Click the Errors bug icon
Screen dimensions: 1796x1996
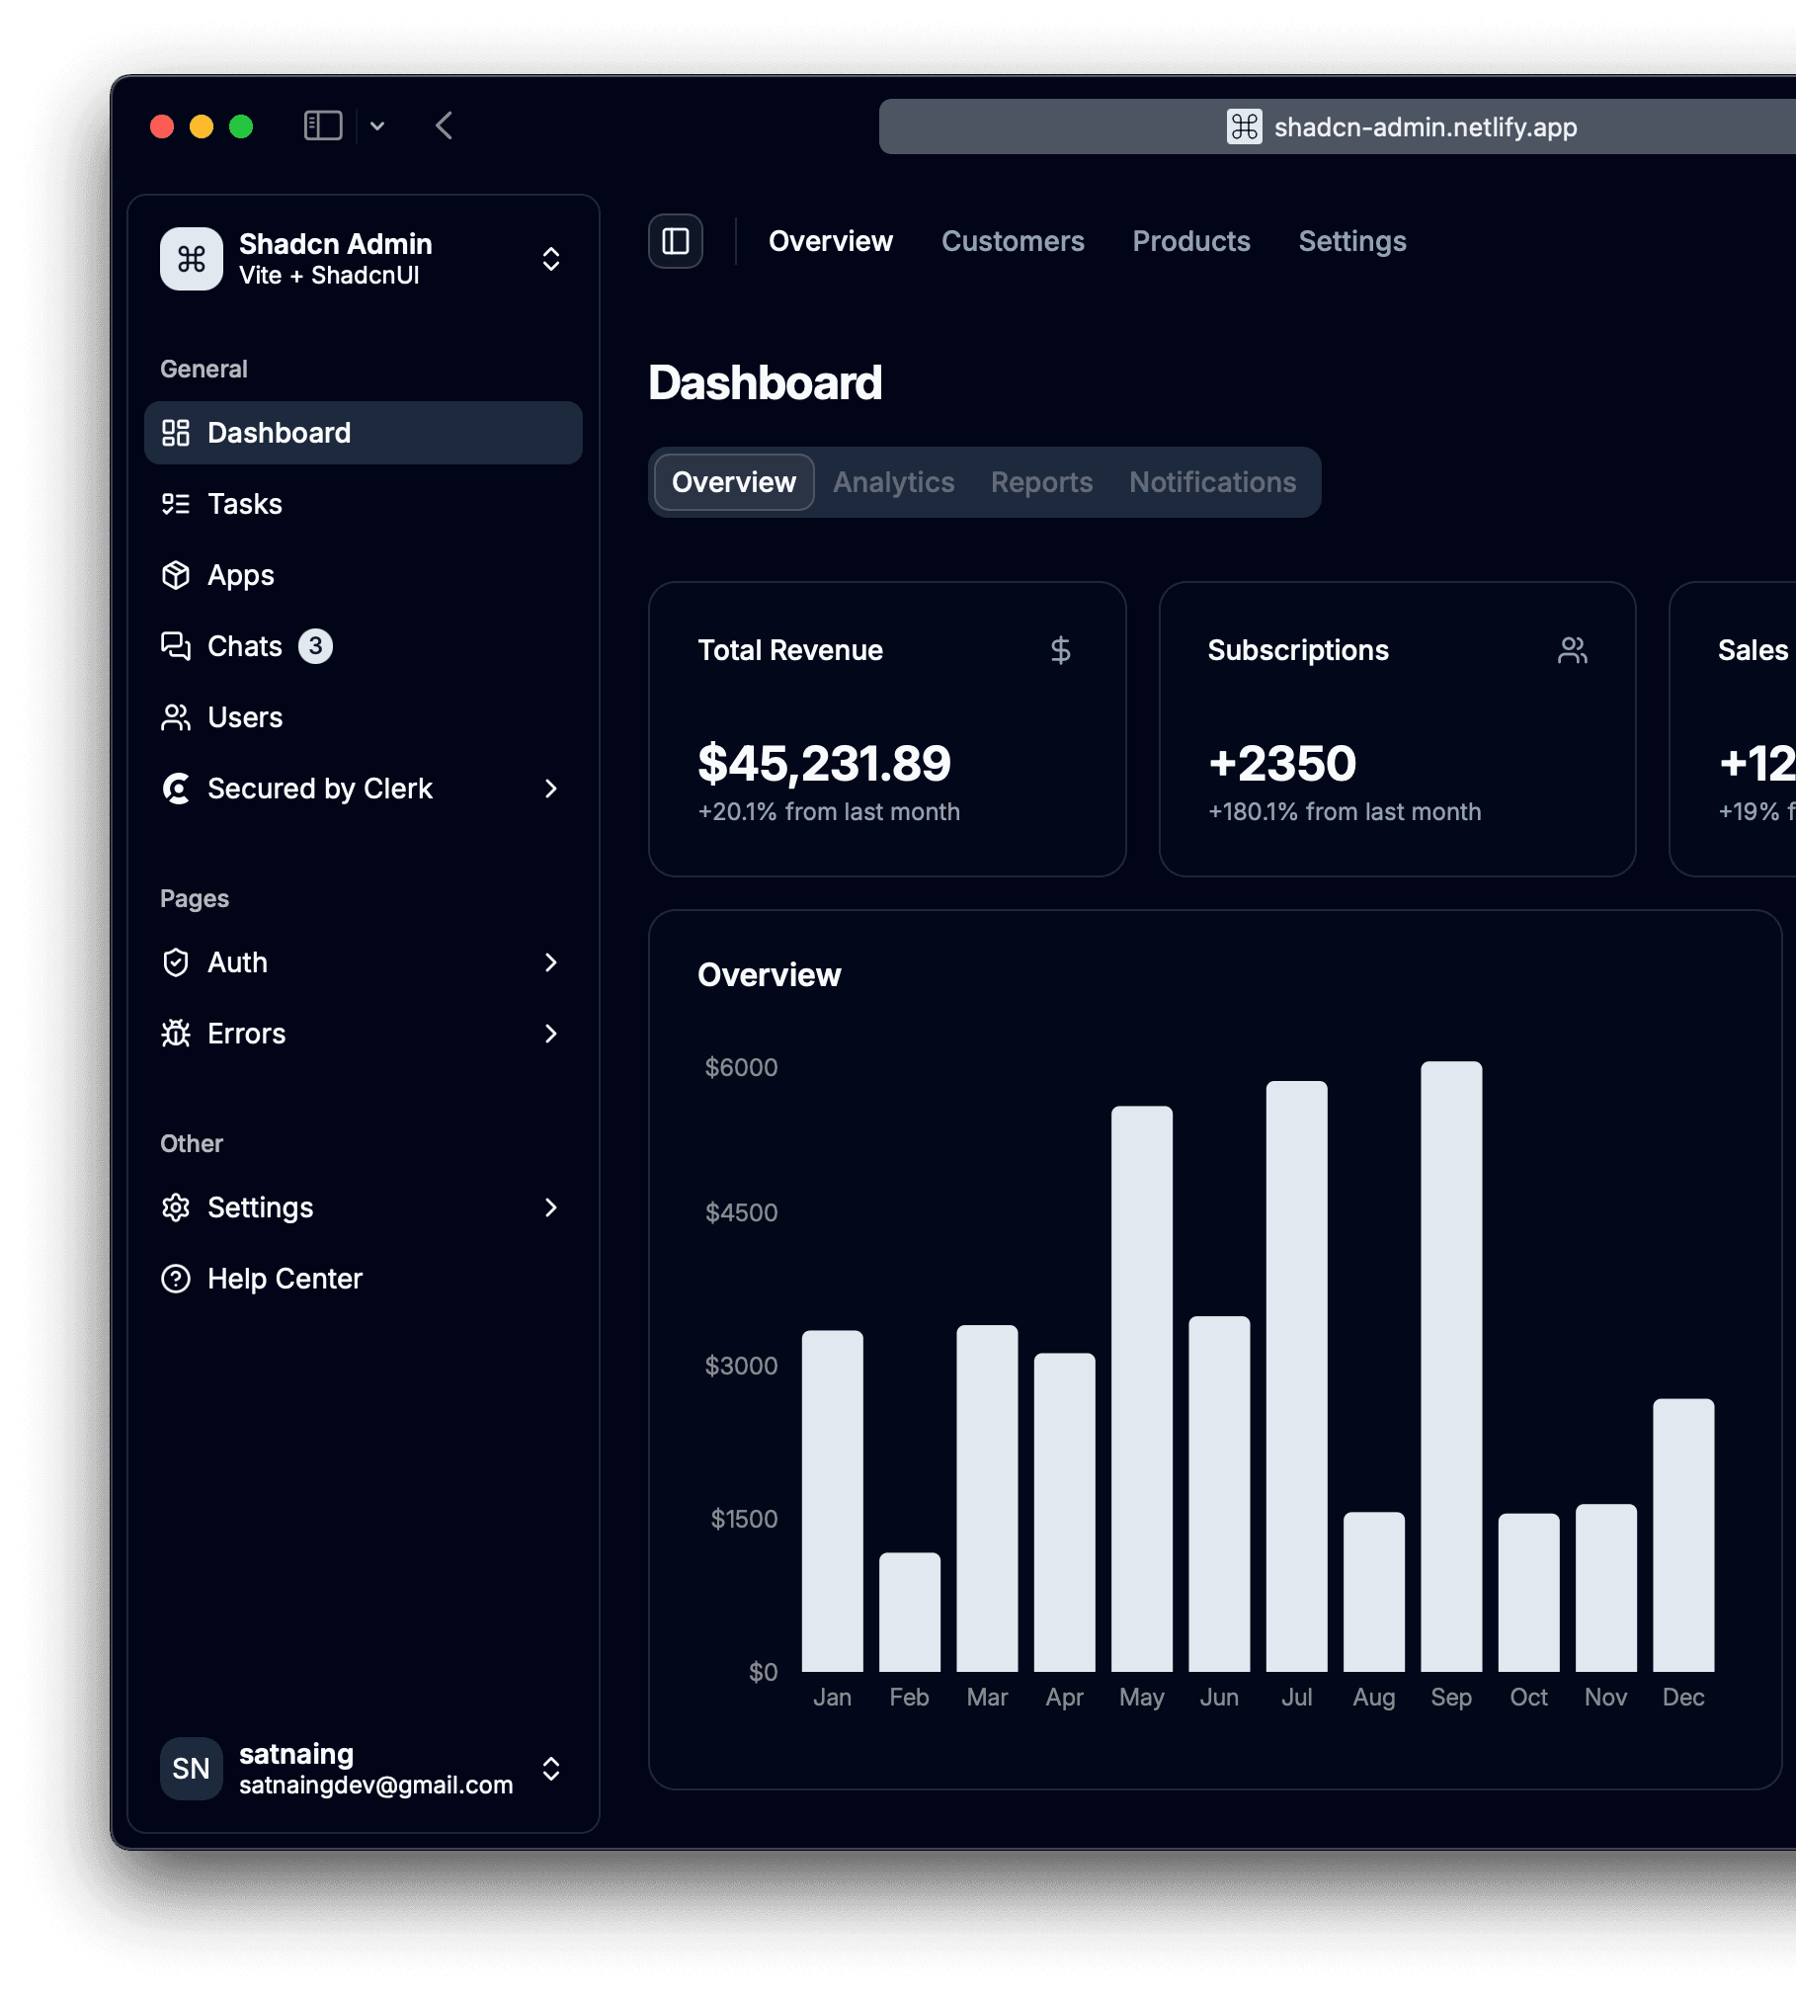click(x=176, y=1034)
